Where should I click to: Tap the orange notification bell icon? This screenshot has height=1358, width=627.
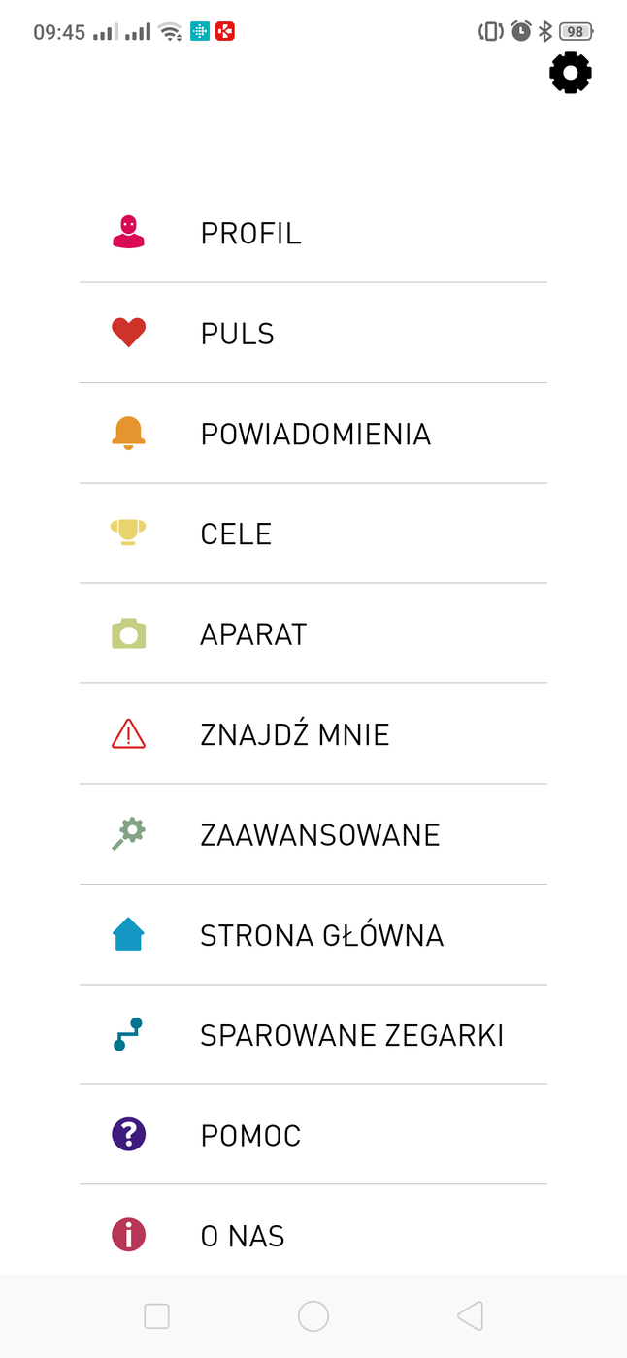coord(128,433)
